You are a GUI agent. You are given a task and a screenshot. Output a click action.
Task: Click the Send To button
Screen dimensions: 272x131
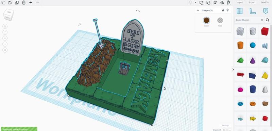coord(265,2)
